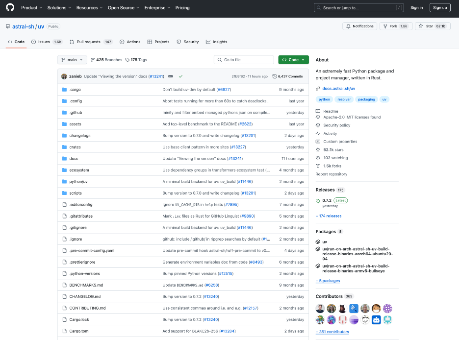Click the file icon beside BENCHMARKS.md
The image size is (459, 340).
pyautogui.click(x=64, y=285)
